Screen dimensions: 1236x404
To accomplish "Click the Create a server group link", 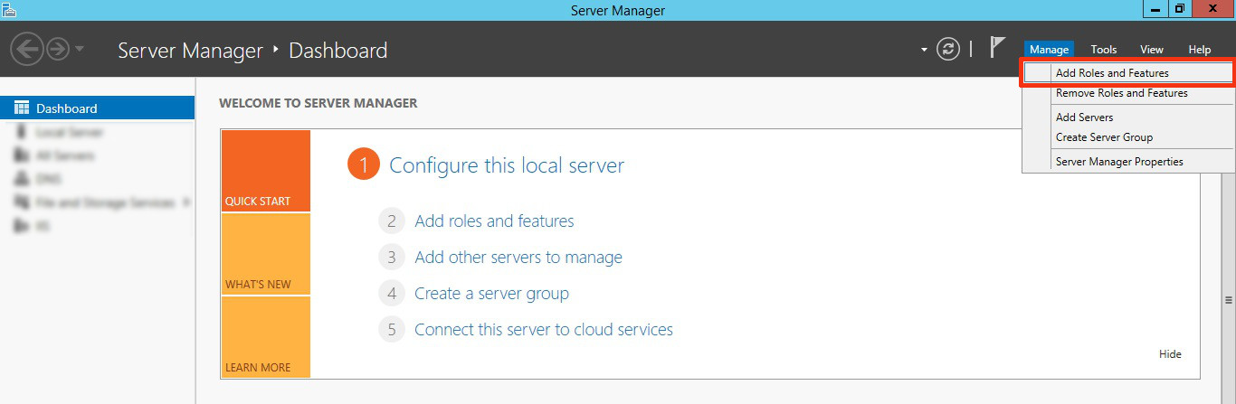I will [491, 293].
